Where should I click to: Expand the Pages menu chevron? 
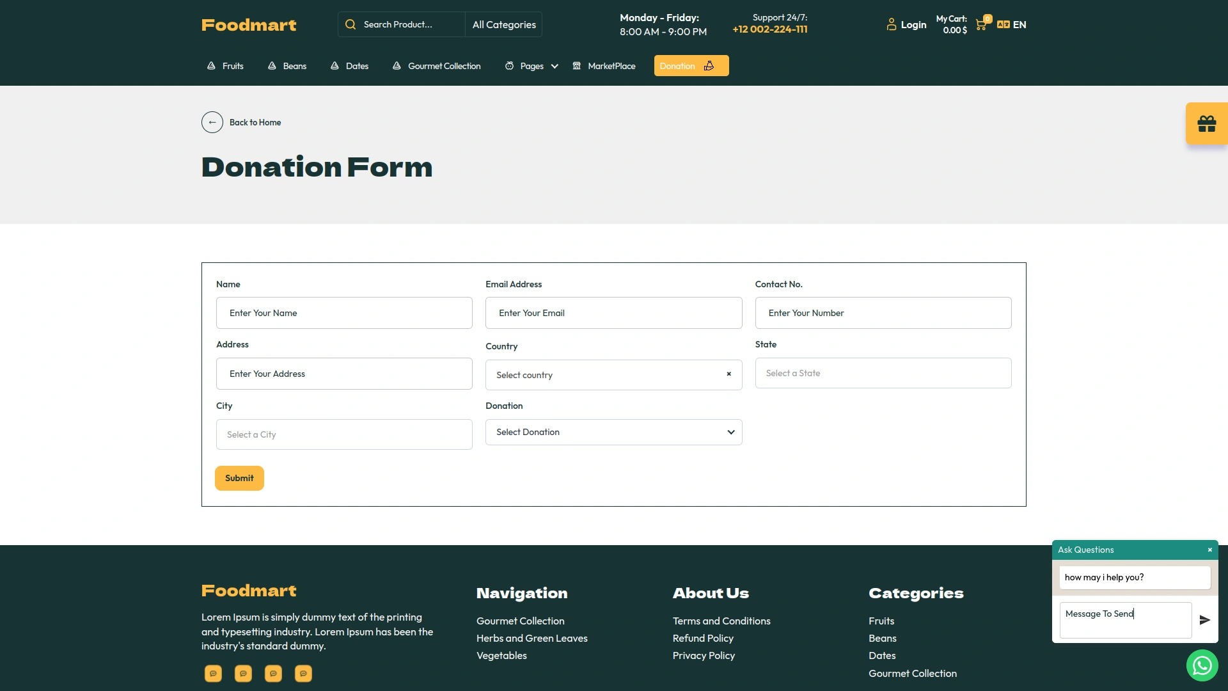[x=555, y=66]
